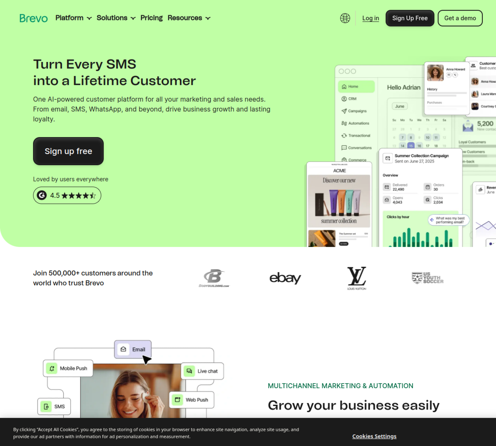Click the Louis Vuitton logo

pyautogui.click(x=357, y=278)
